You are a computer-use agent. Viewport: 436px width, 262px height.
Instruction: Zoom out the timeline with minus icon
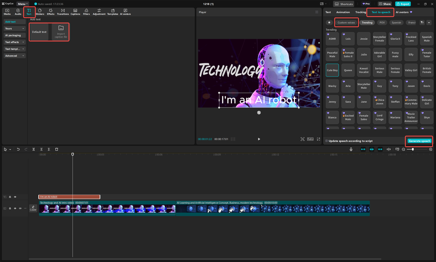[x=404, y=149]
